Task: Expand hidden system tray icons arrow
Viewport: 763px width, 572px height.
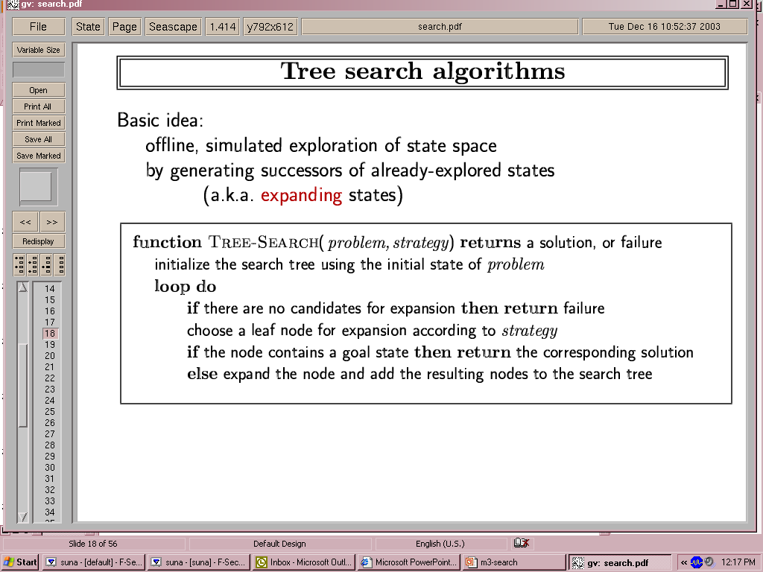Action: (684, 562)
